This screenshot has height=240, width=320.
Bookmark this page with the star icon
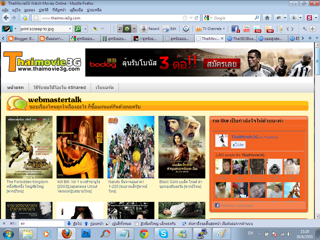pyautogui.click(x=185, y=18)
